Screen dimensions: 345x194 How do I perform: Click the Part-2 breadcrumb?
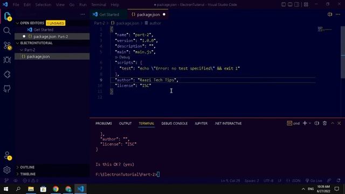click(x=99, y=23)
